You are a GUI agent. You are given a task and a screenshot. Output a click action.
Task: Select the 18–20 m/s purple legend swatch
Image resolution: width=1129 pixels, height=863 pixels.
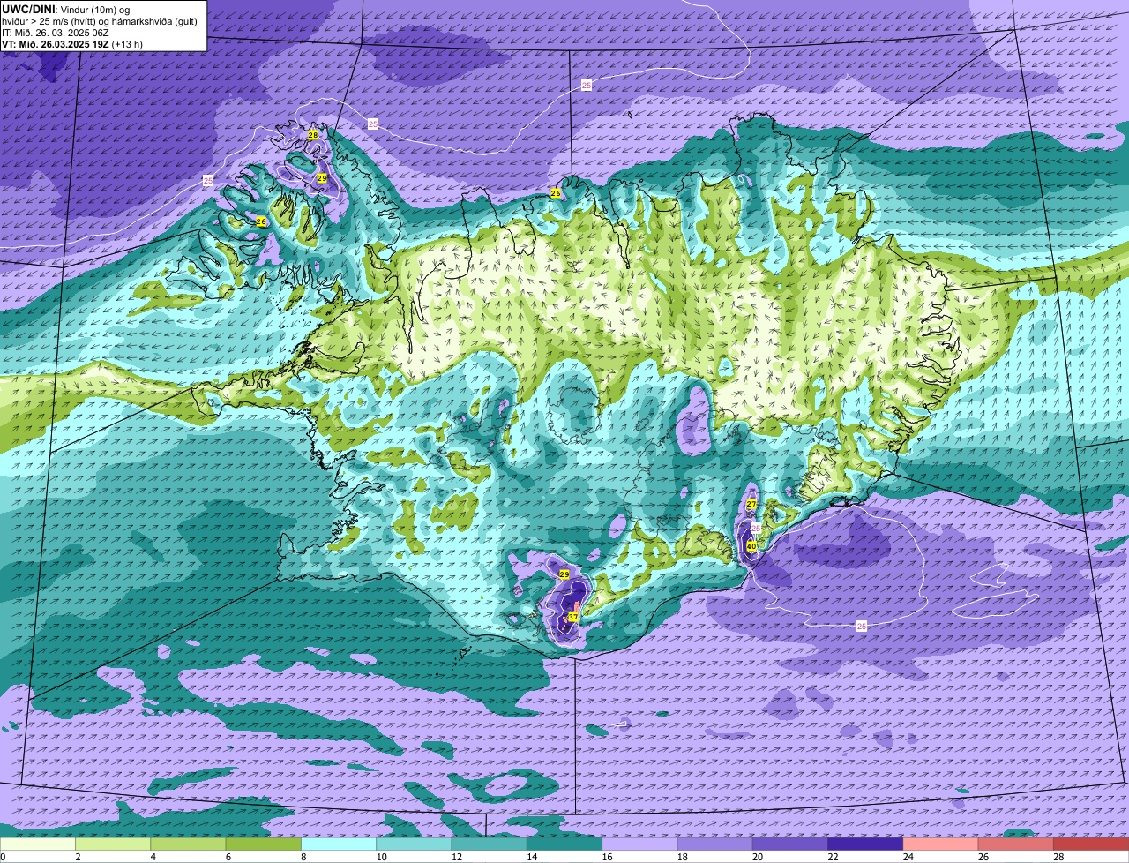[715, 844]
